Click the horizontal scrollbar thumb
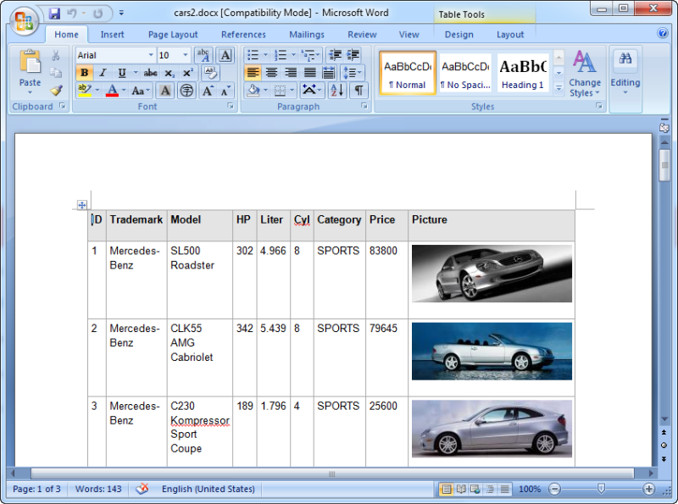 tap(332, 474)
